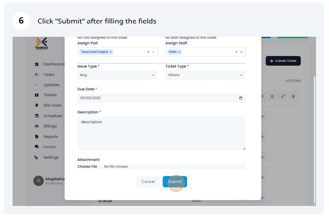
Task: Click the Forum chat icon
Action: click(37, 147)
